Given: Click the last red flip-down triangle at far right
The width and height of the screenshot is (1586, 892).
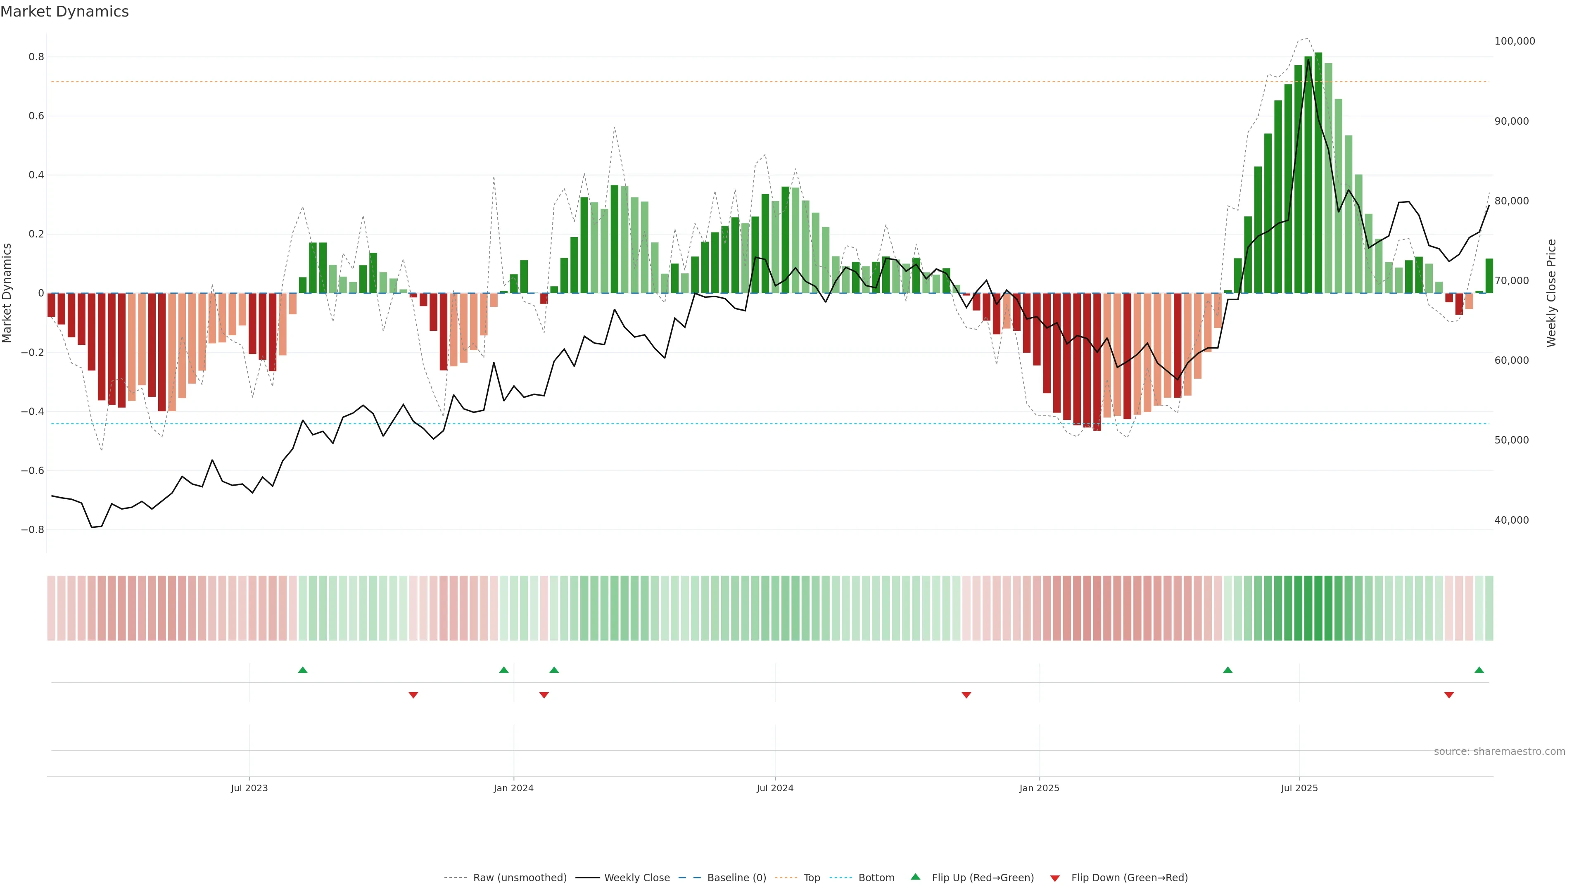Looking at the screenshot, I should click(1449, 695).
